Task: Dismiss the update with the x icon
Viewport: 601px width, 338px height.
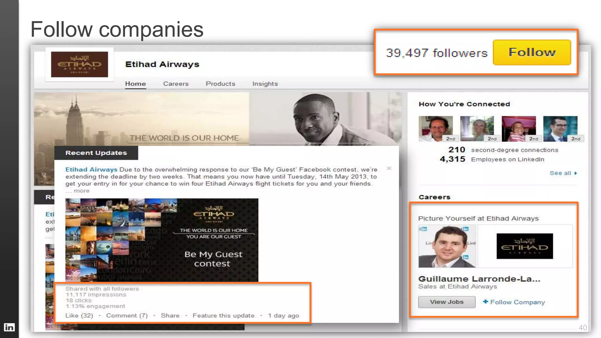Action: [x=389, y=168]
